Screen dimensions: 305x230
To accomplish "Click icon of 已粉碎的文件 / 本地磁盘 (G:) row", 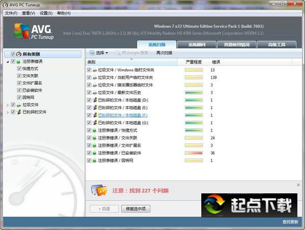I will 95,123.
